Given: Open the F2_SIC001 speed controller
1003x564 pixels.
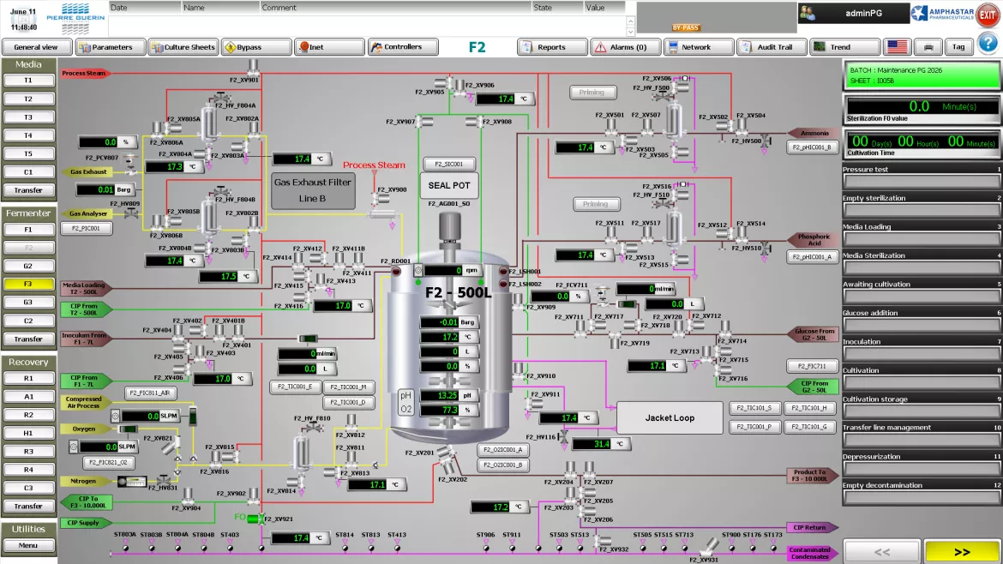Looking at the screenshot, I should tap(449, 164).
